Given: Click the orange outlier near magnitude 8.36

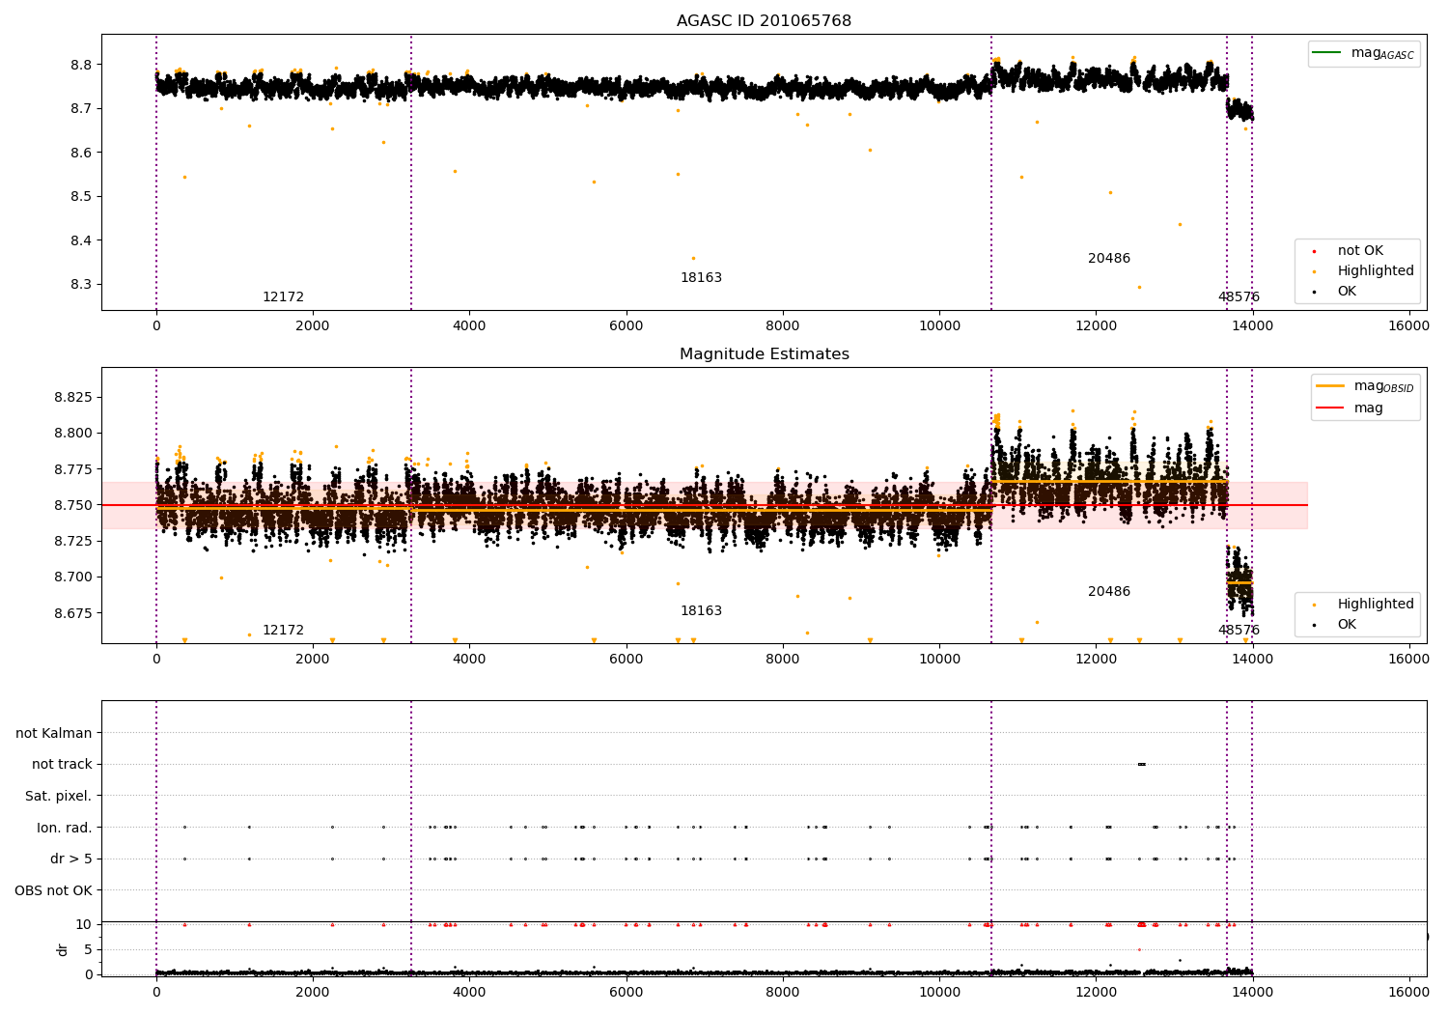Looking at the screenshot, I should 692,258.
